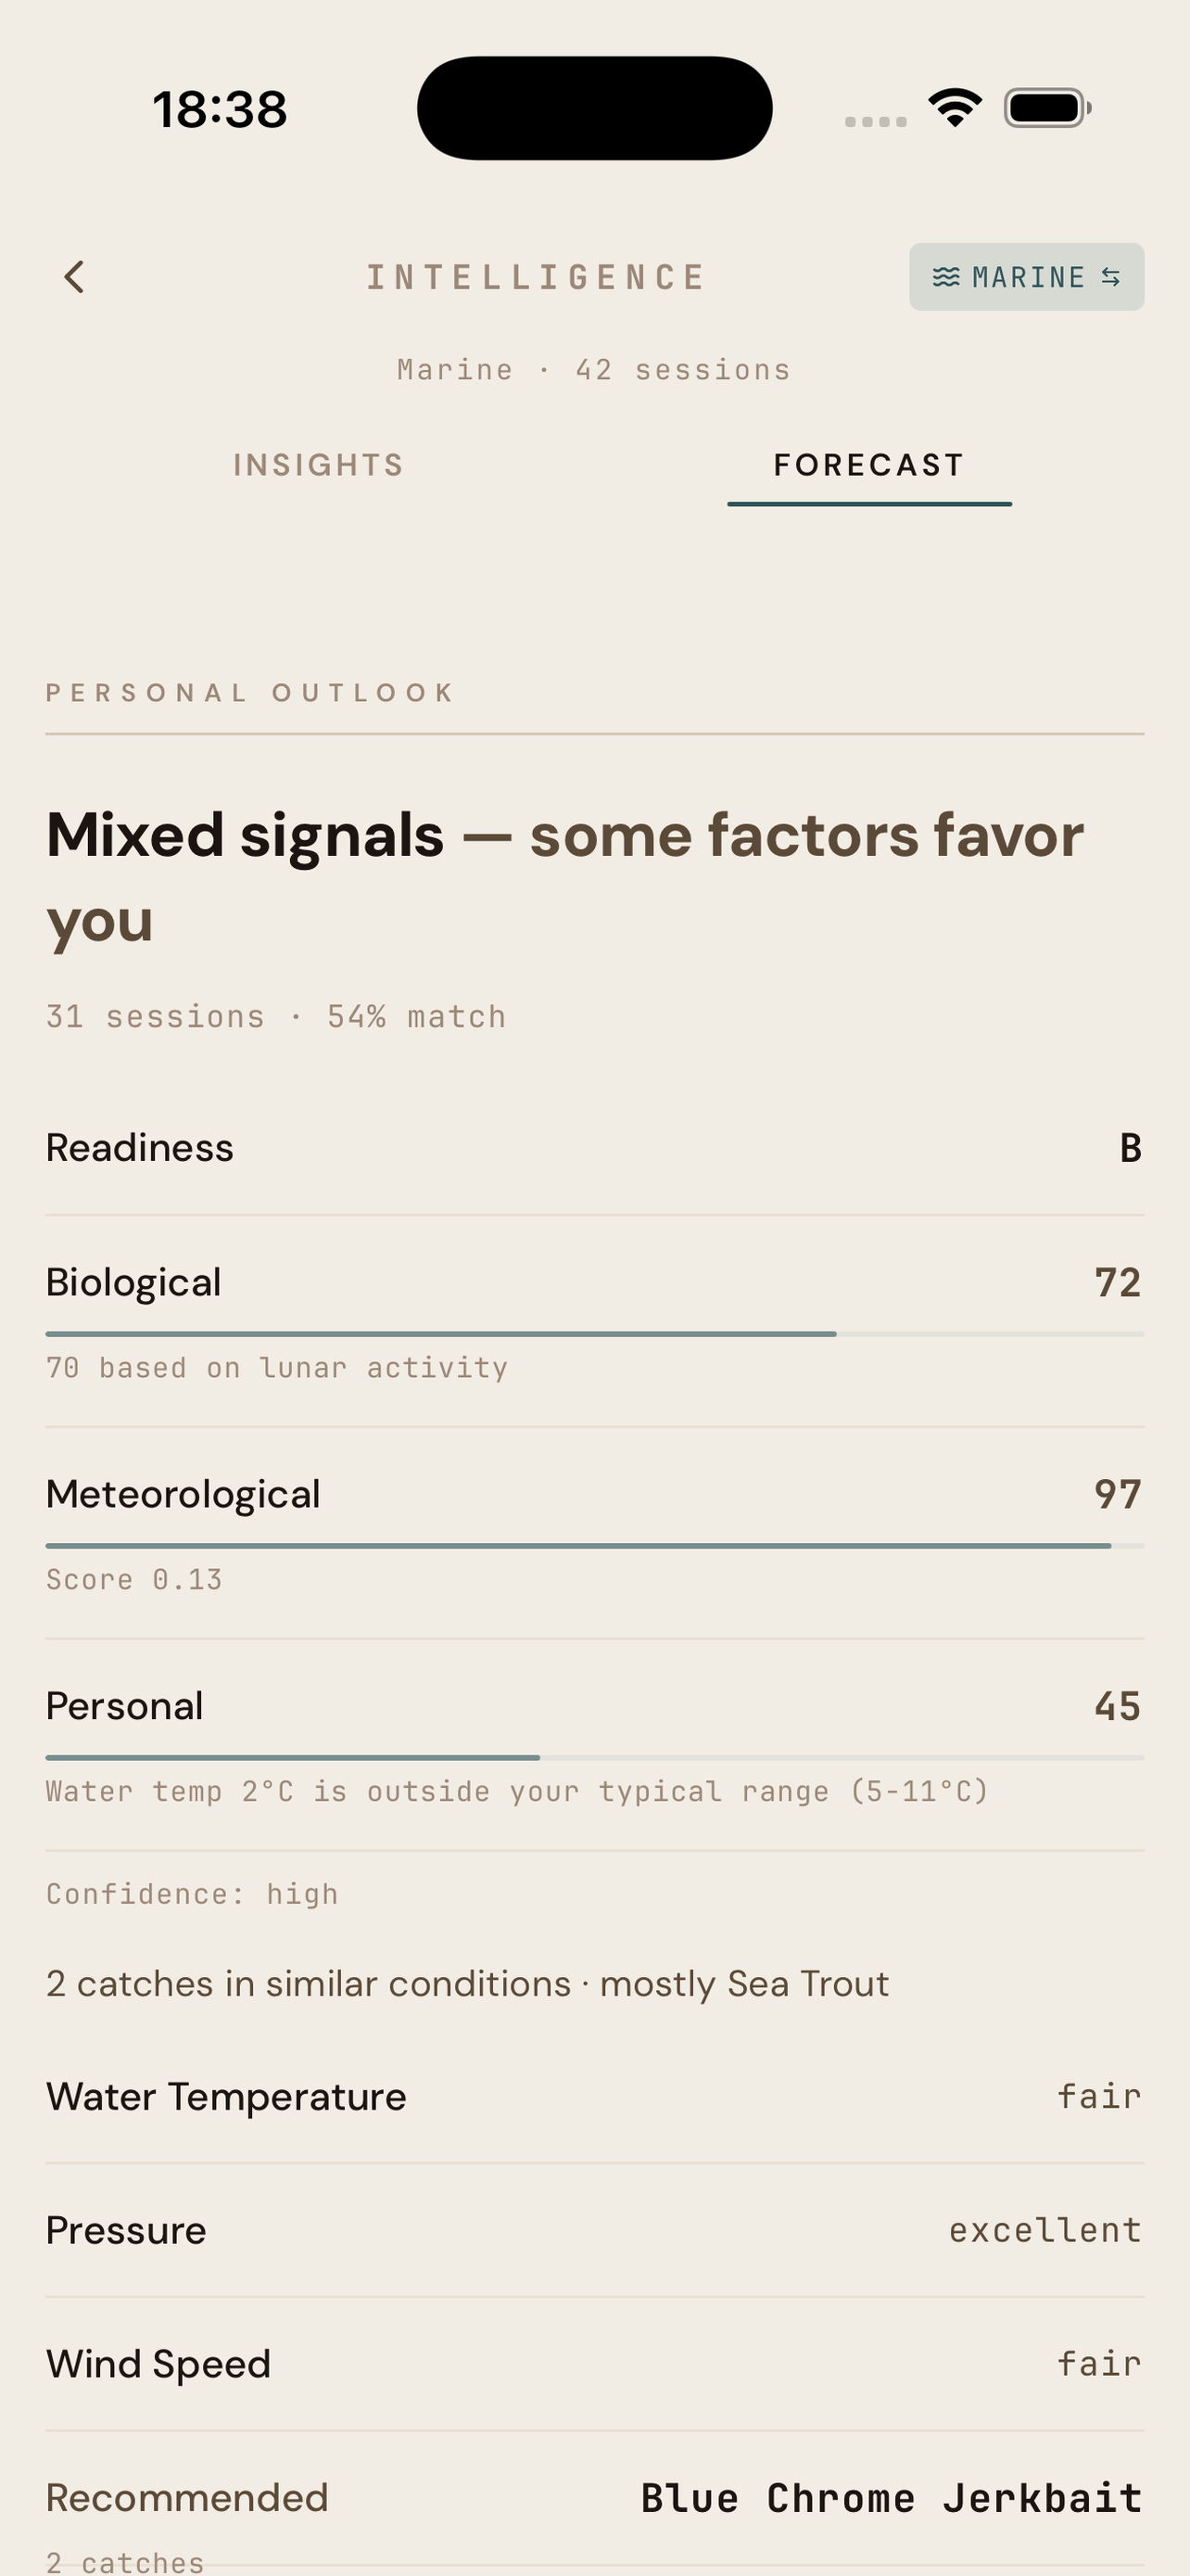Tap the back chevron icon
Viewport: 1190px width, 2576px height.
(x=75, y=277)
